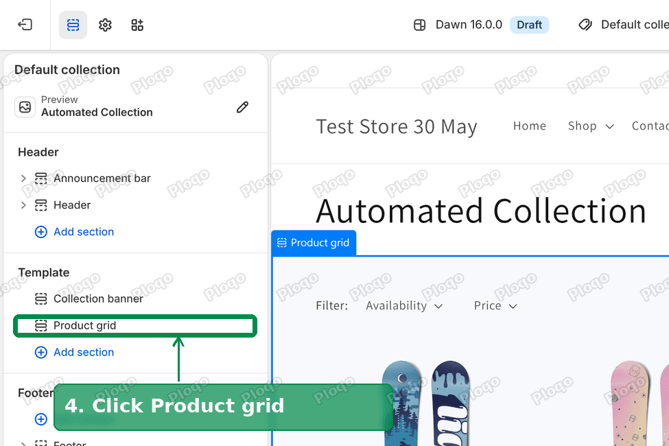The image size is (669, 446).
Task: Click the Header group heading
Action: [x=38, y=152]
